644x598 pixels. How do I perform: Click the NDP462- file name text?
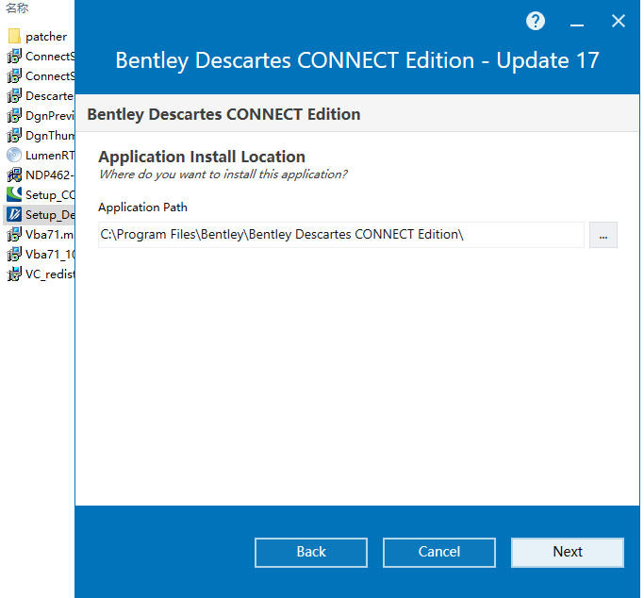pyautogui.click(x=50, y=174)
